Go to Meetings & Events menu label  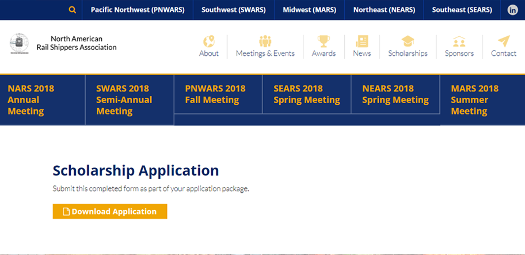click(x=265, y=53)
